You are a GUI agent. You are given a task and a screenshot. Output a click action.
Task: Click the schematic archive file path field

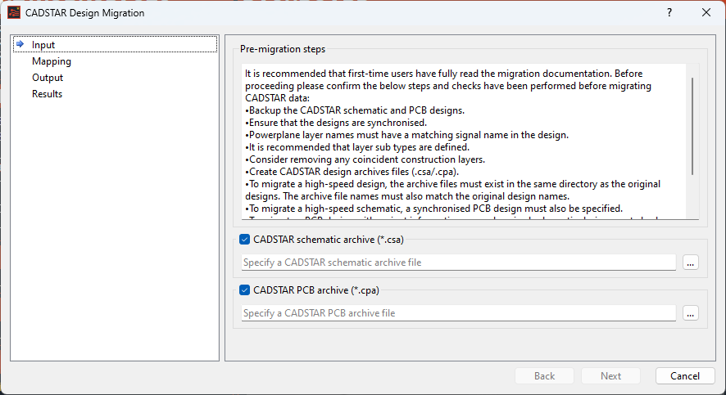coord(458,263)
